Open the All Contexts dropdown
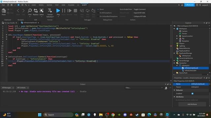211x118 pixels. coord(22,88)
